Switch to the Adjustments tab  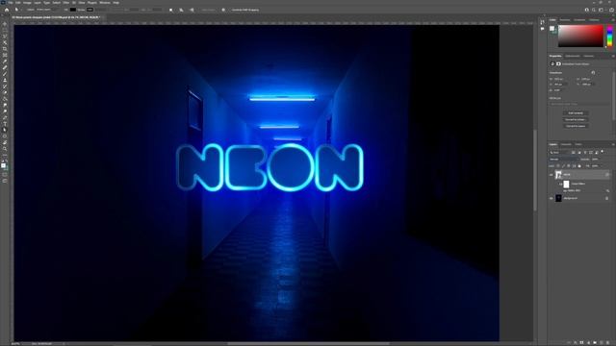(572, 56)
